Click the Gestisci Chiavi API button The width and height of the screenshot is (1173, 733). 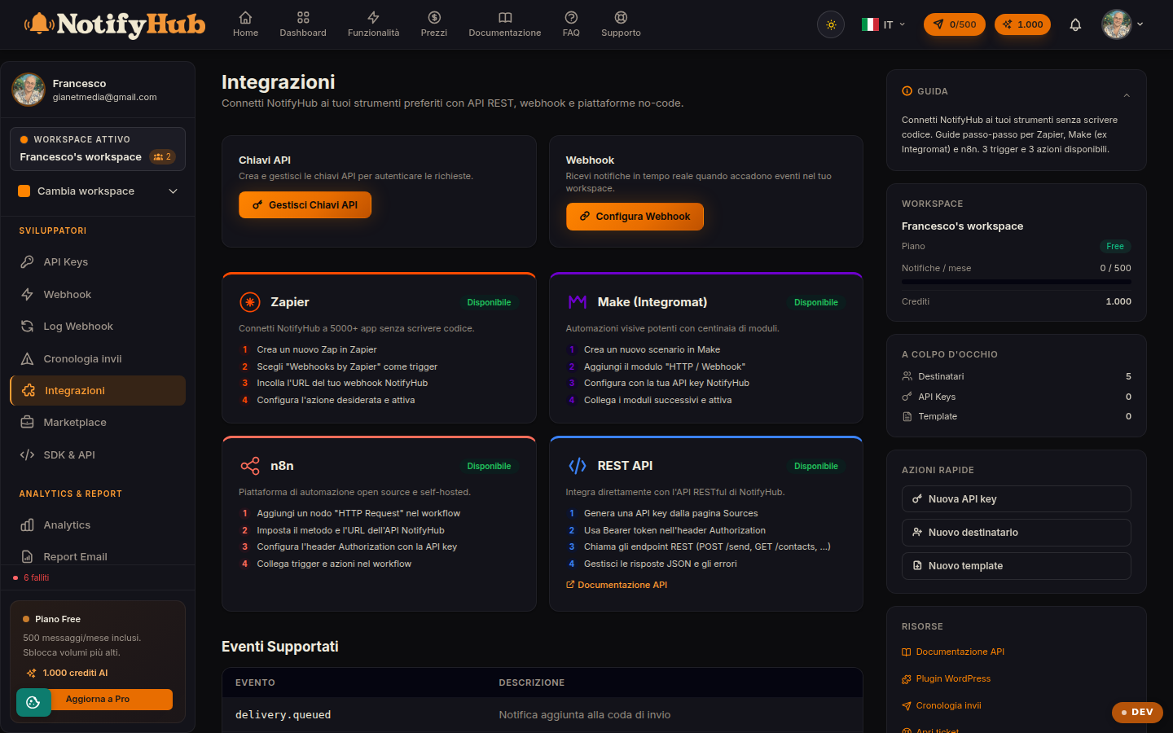tap(305, 205)
